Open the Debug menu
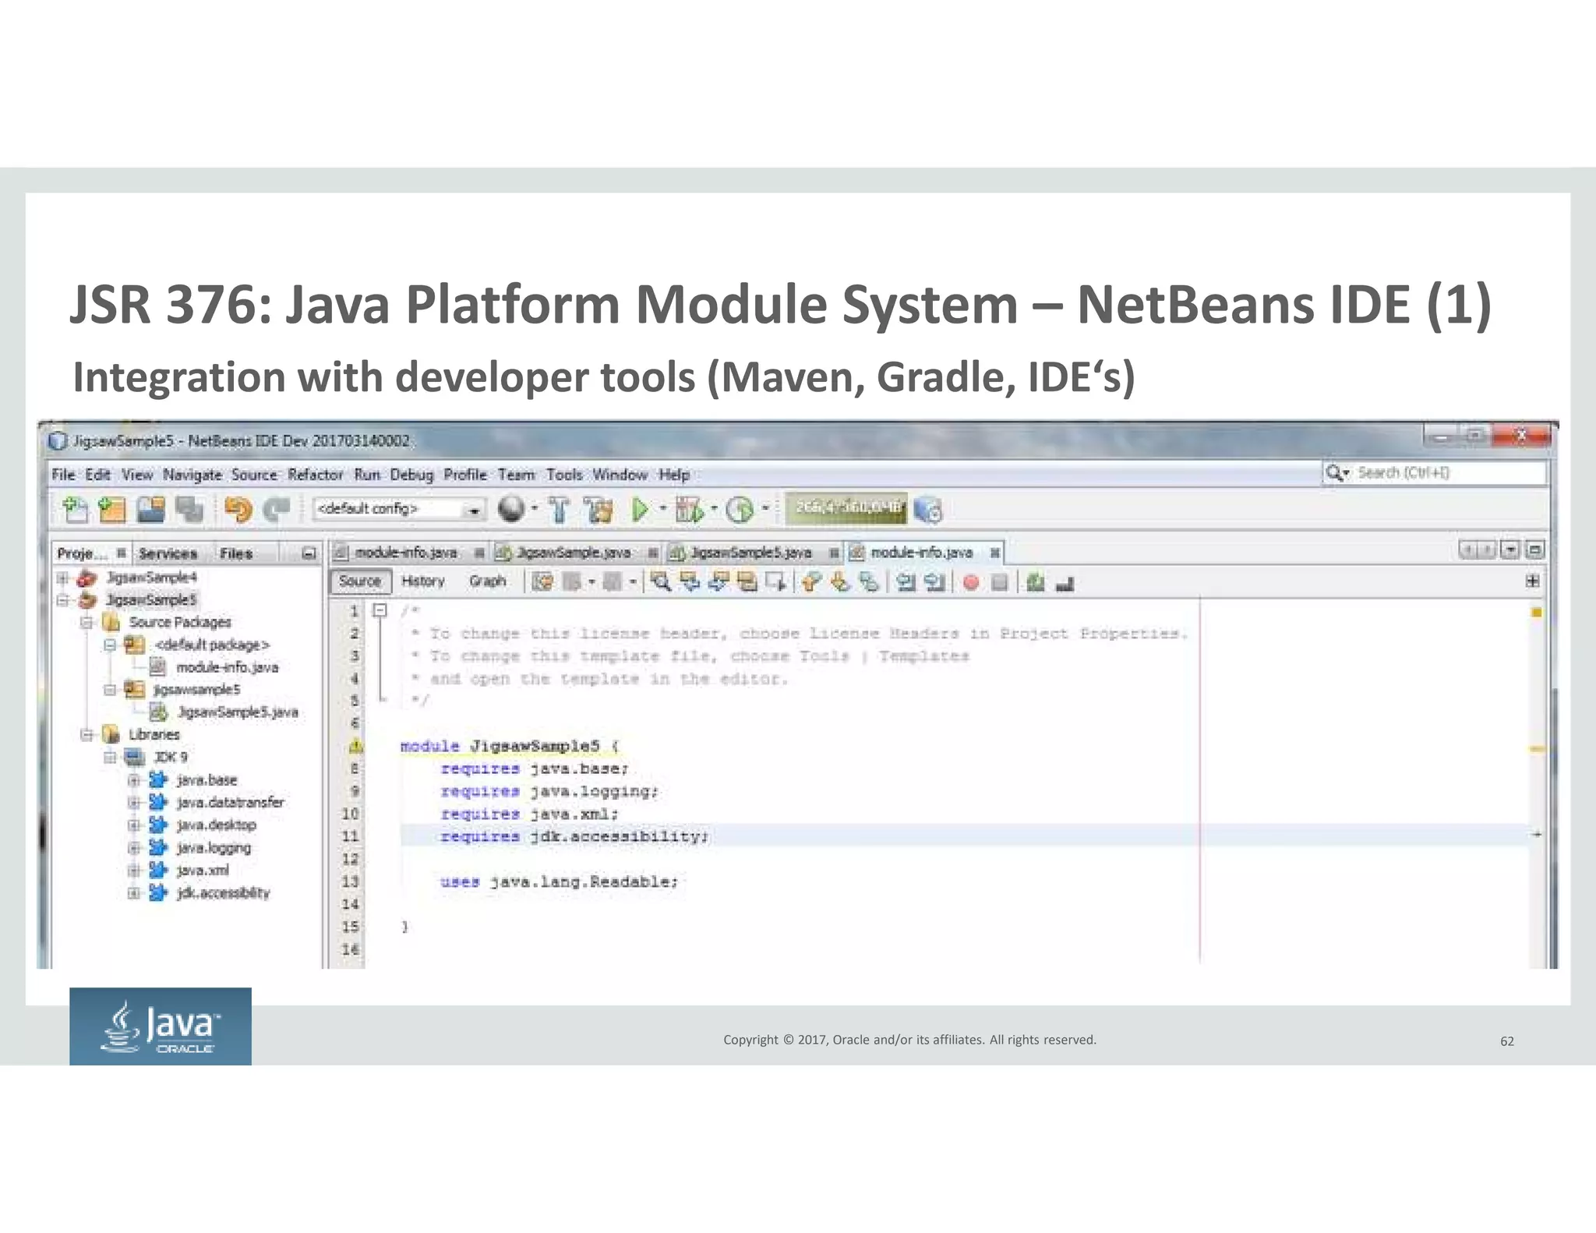Screen dimensions: 1596x1233 411,475
